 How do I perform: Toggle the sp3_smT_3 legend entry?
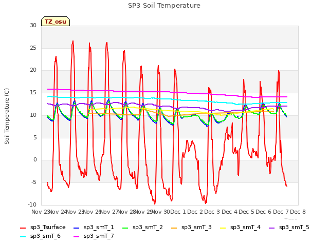click(191, 227)
